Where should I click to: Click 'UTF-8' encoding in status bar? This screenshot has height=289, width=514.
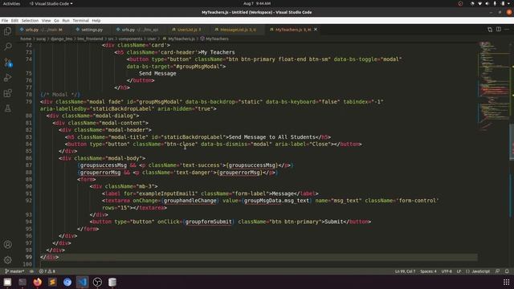tap(447, 271)
